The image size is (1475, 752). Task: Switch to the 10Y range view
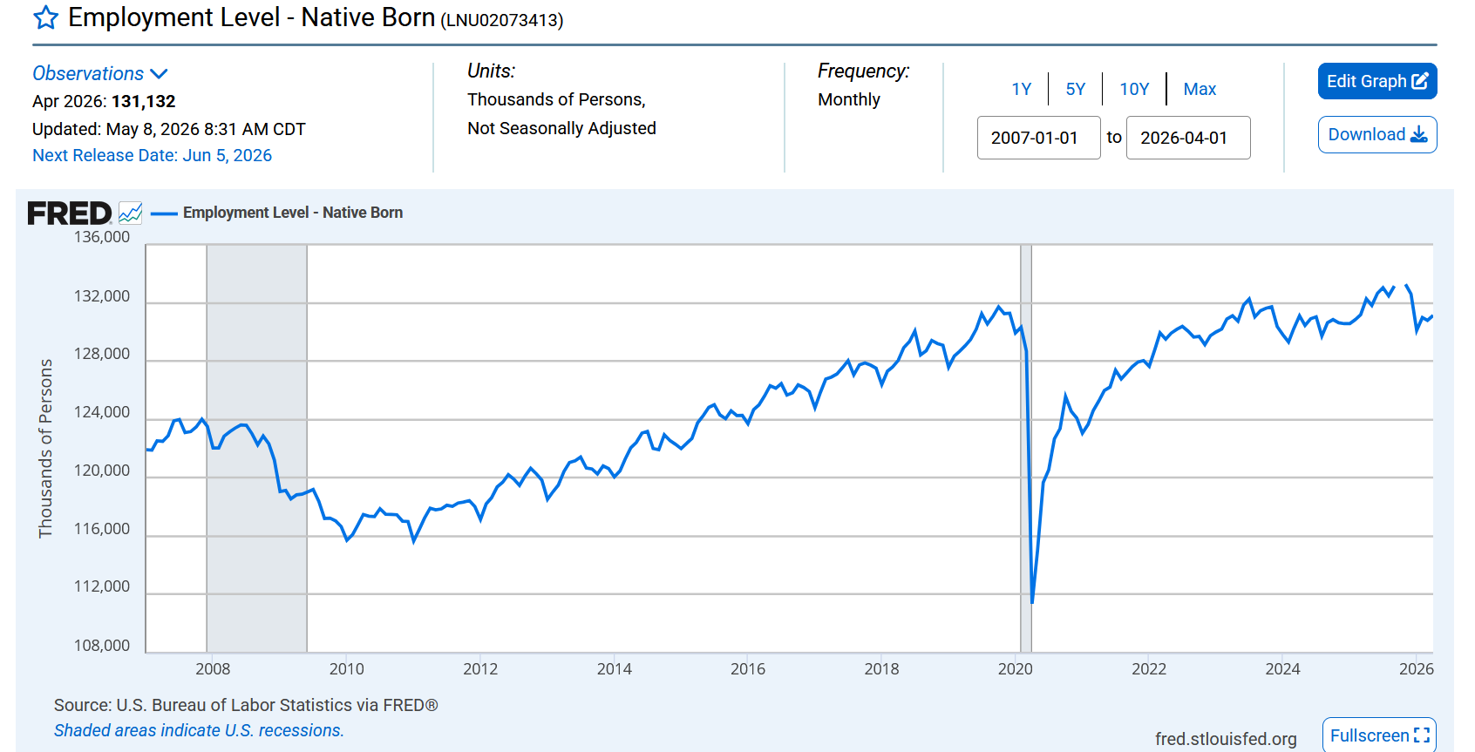[x=1134, y=89]
